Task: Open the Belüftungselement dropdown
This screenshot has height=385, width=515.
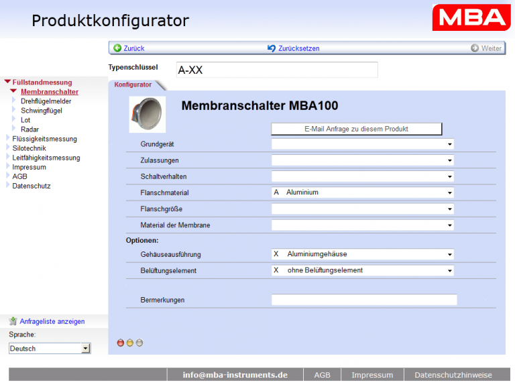Action: click(x=362, y=271)
